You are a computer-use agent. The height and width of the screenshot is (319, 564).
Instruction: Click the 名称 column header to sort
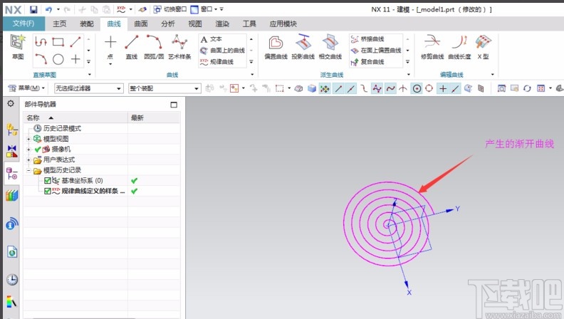[x=75, y=117]
